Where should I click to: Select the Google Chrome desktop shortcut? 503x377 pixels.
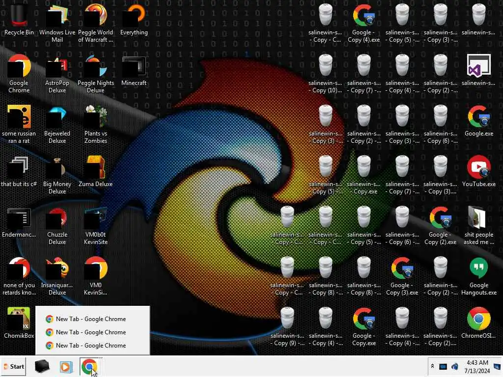(x=19, y=73)
